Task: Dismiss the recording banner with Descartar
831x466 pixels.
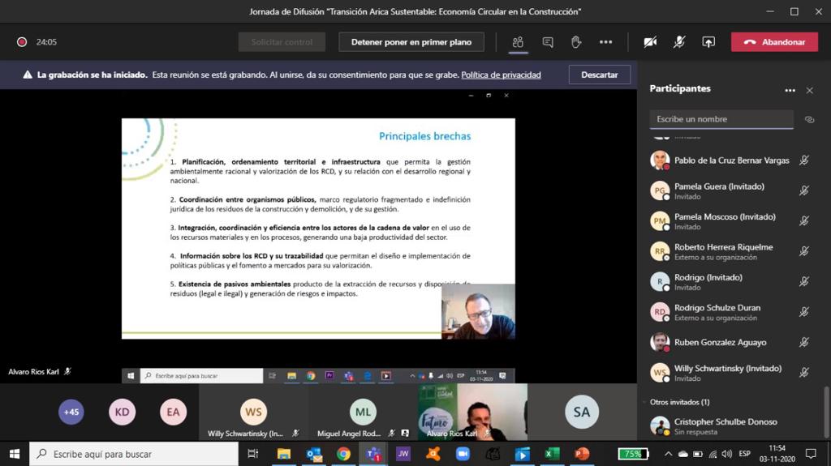Action: pos(599,75)
